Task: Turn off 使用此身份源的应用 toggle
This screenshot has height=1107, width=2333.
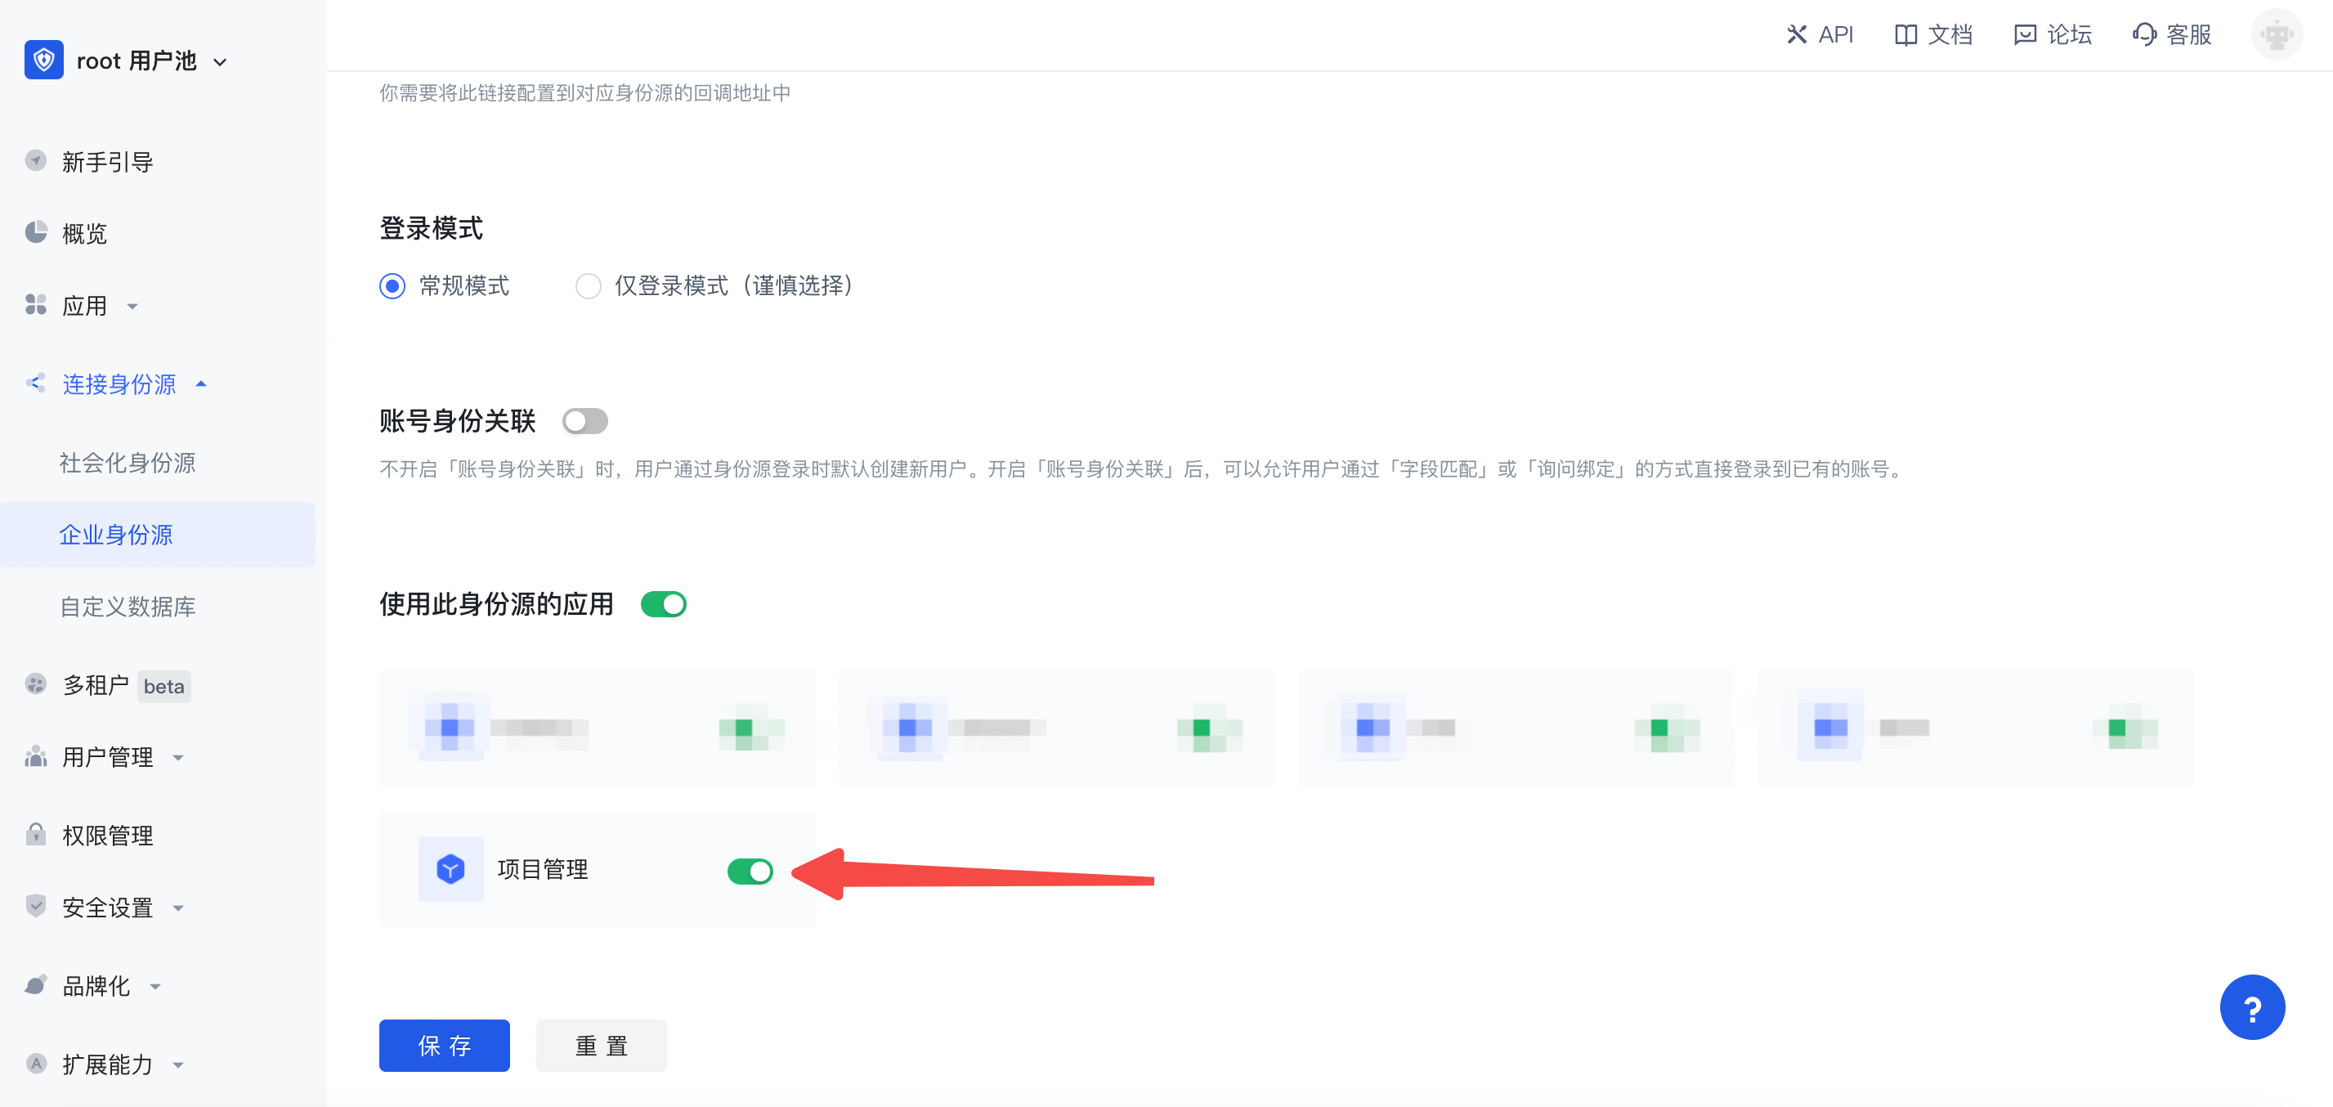Action: pos(663,604)
